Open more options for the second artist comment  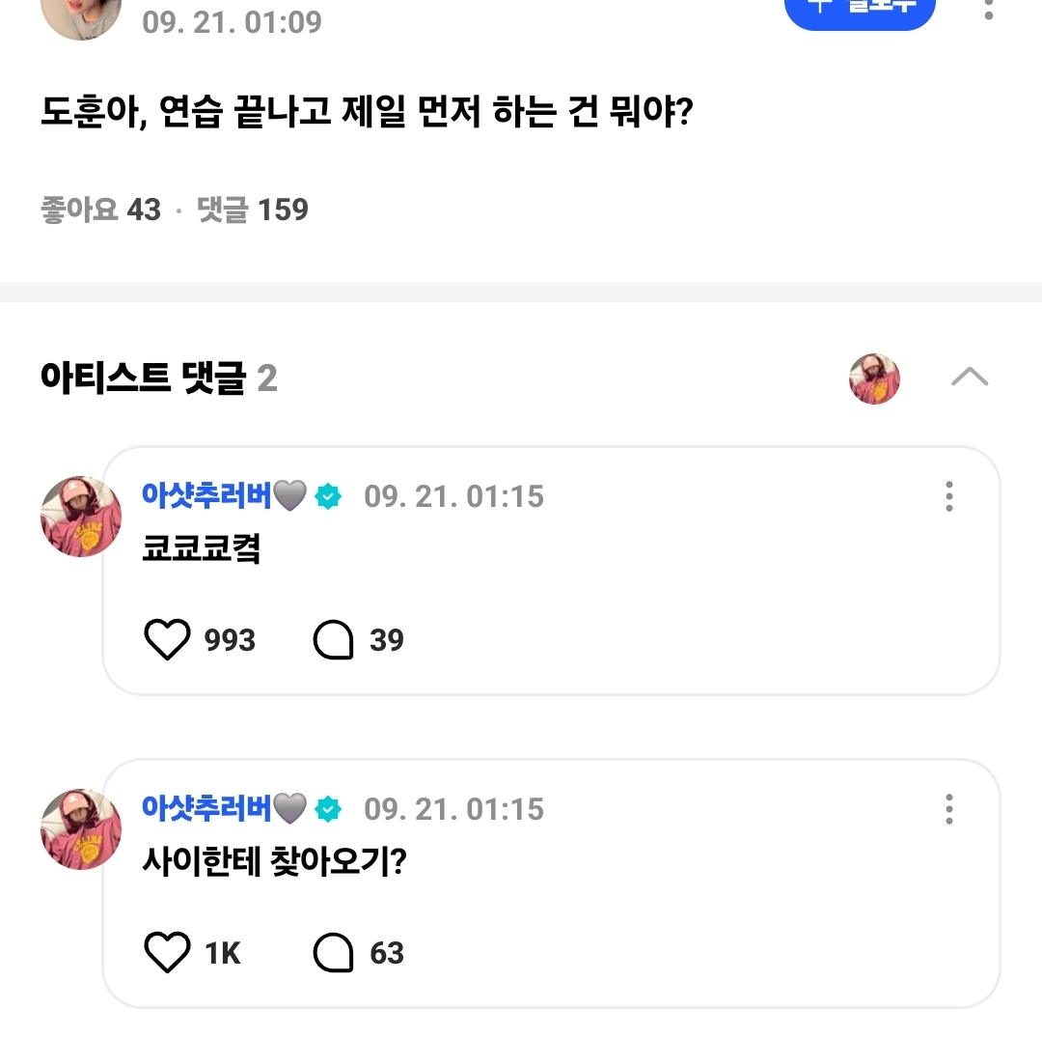(949, 809)
